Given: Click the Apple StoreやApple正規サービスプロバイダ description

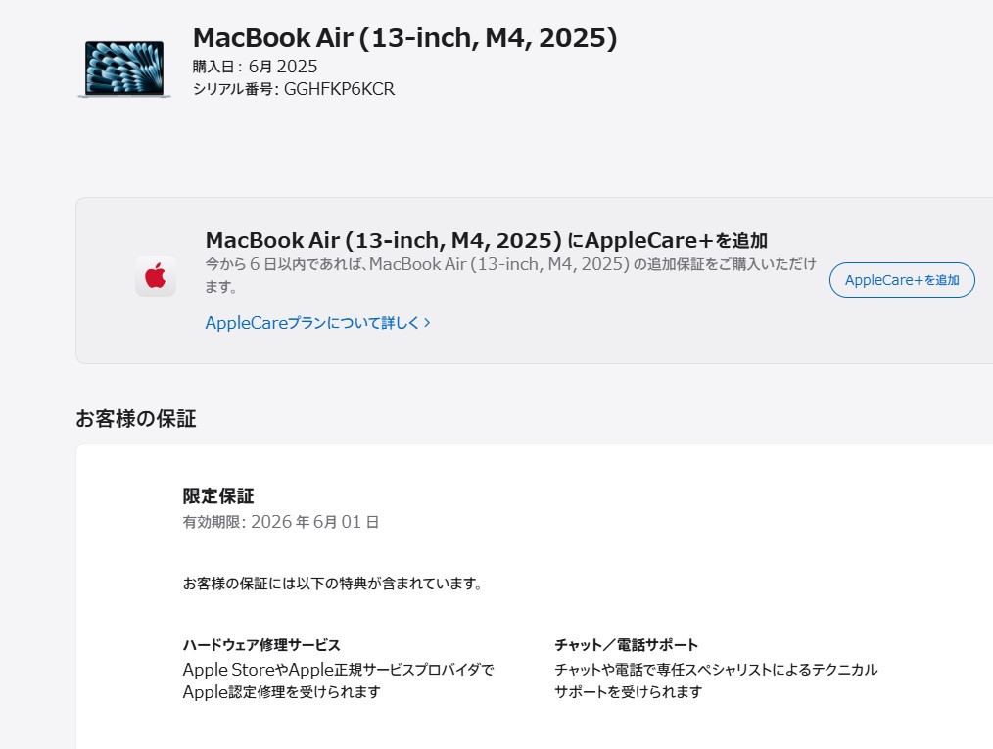Looking at the screenshot, I should click(338, 680).
